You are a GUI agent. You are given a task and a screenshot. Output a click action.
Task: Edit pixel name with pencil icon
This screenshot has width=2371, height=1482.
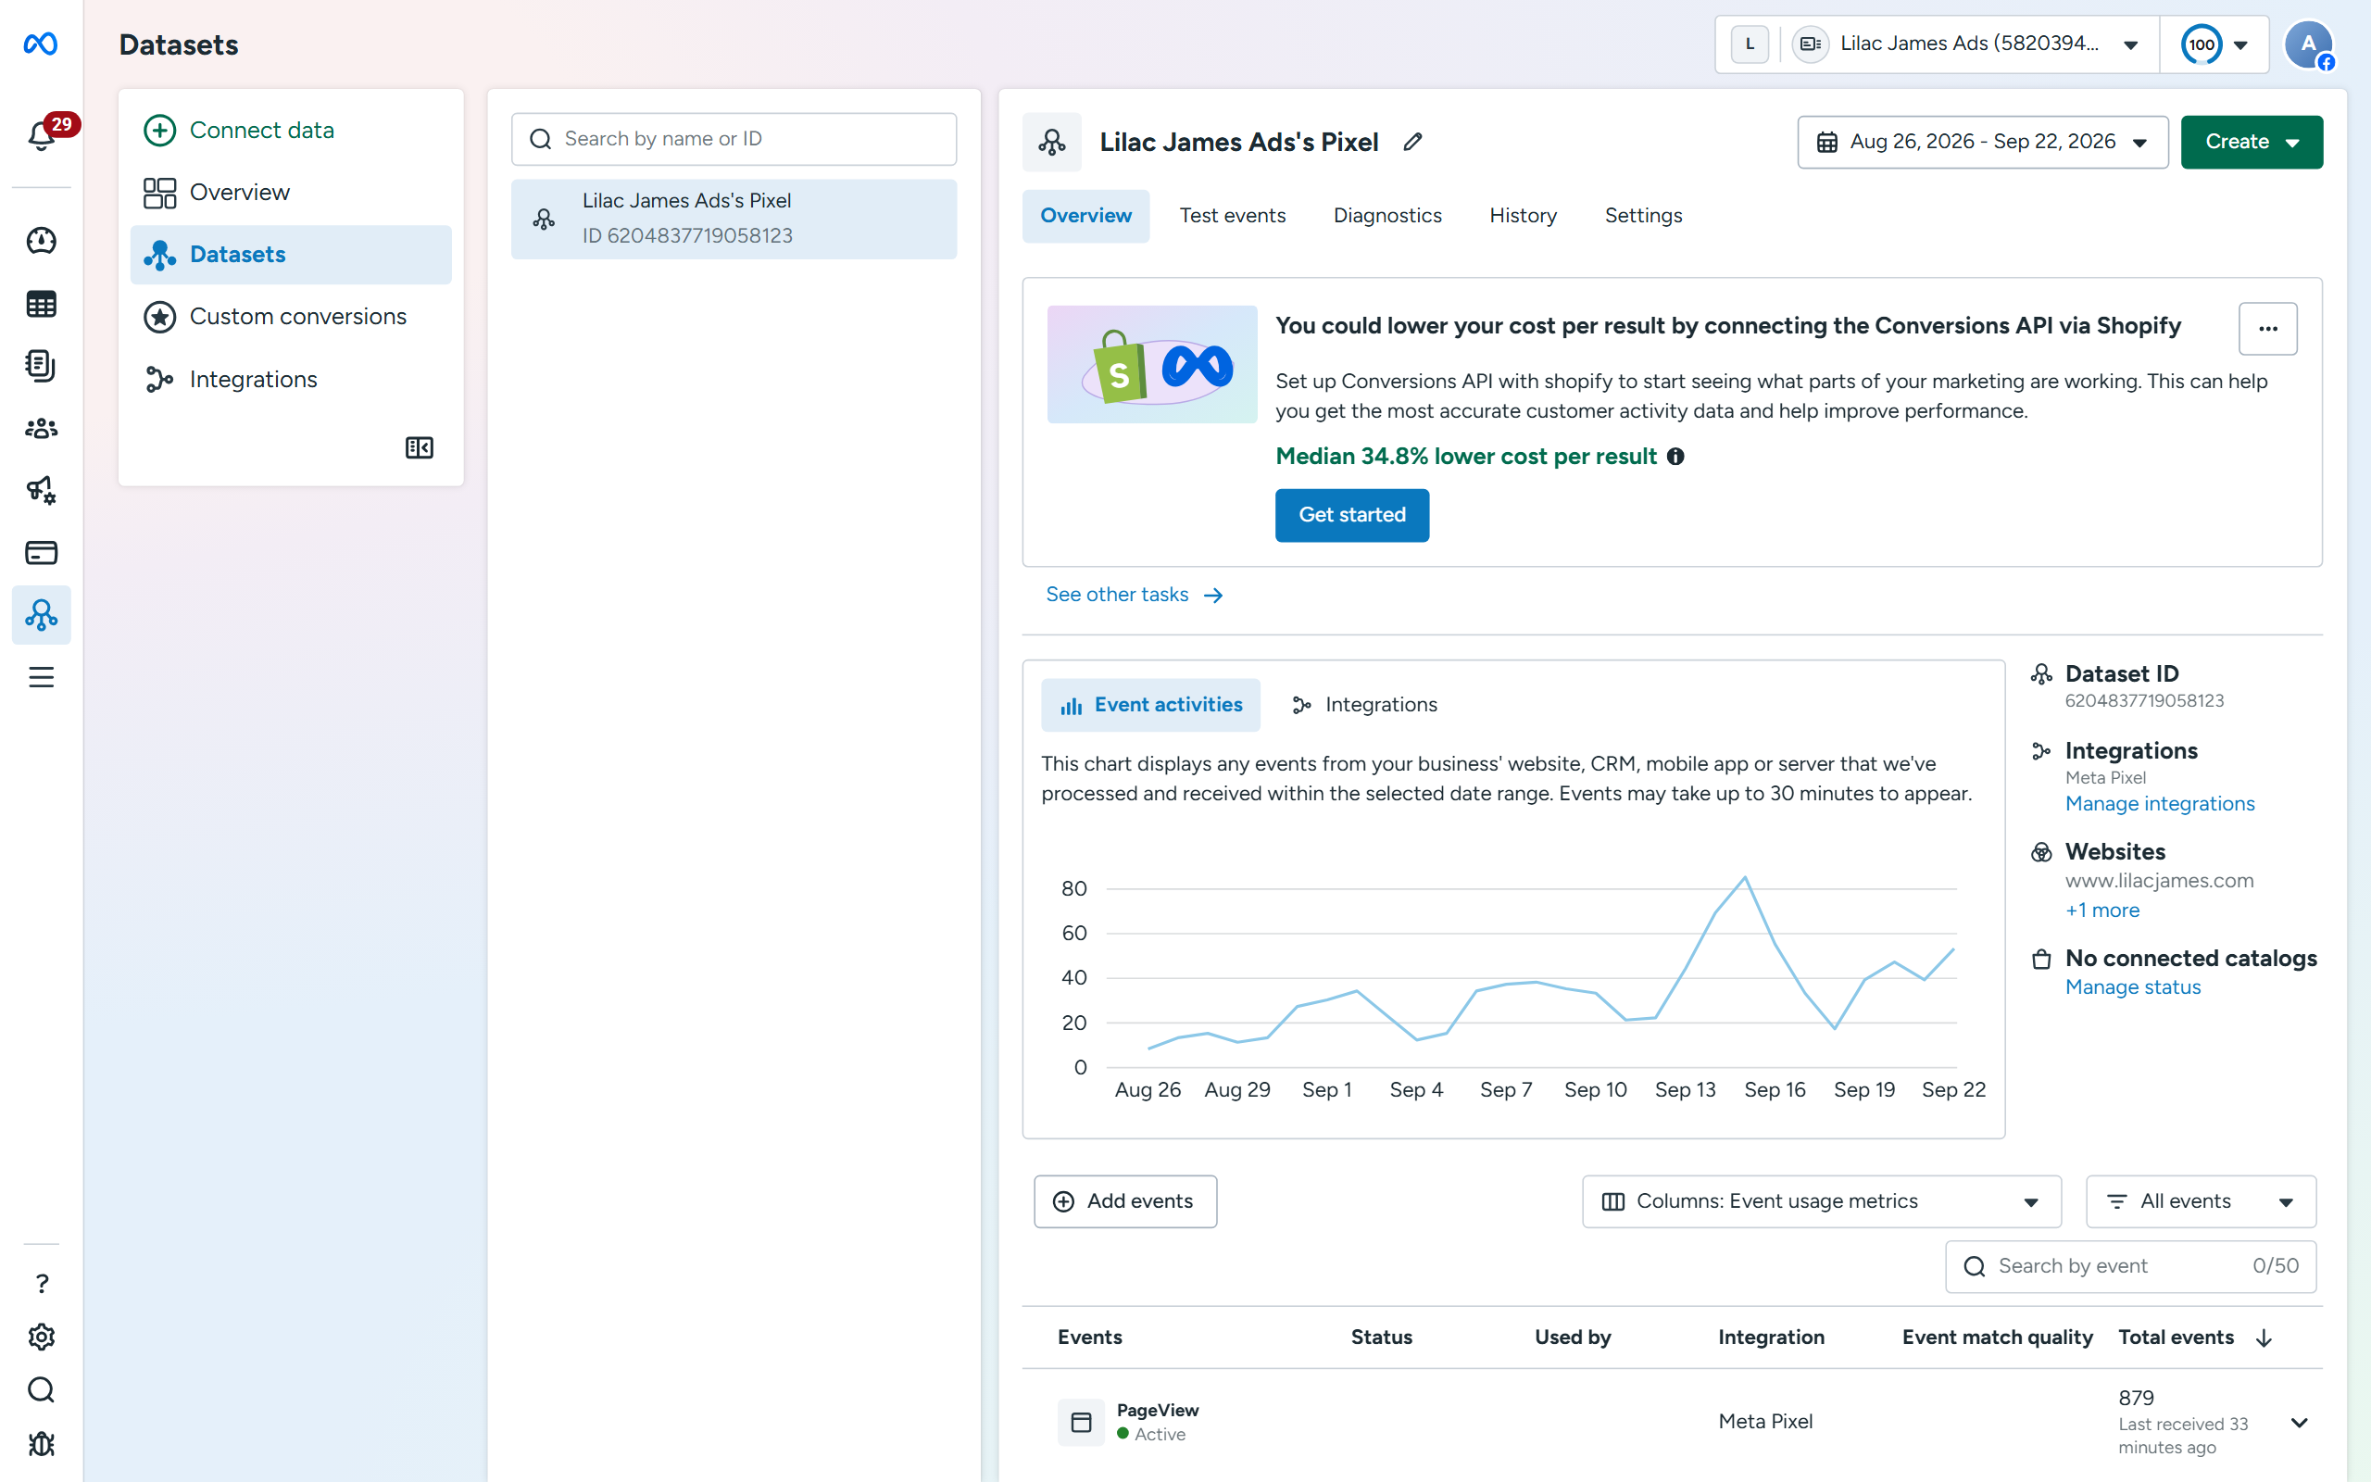click(1411, 142)
